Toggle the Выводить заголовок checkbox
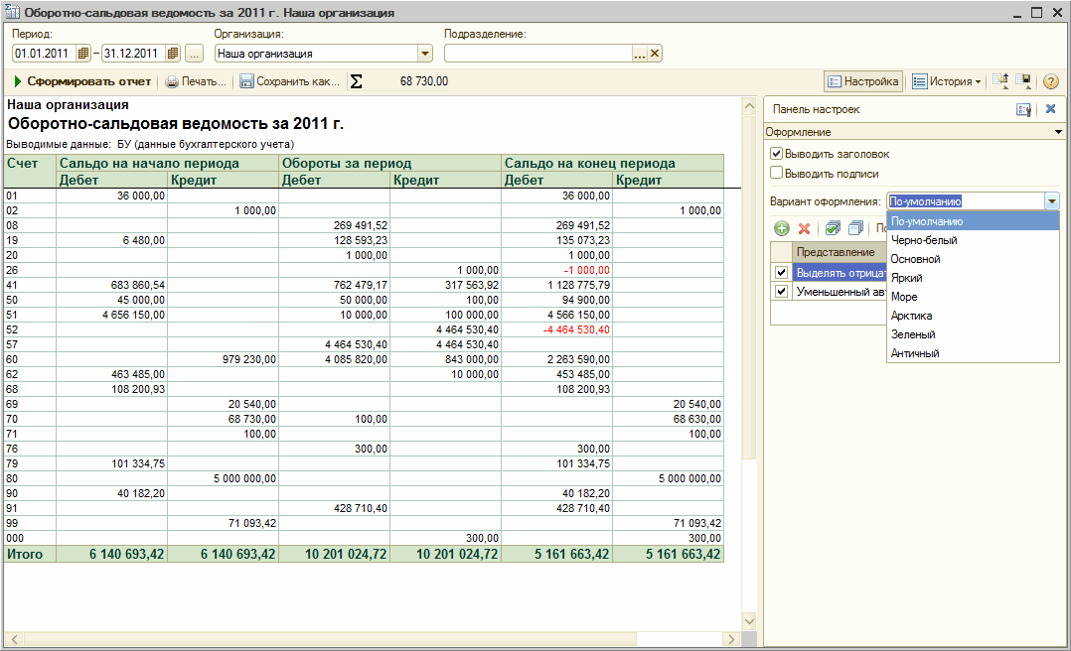This screenshot has width=1071, height=651. [776, 154]
